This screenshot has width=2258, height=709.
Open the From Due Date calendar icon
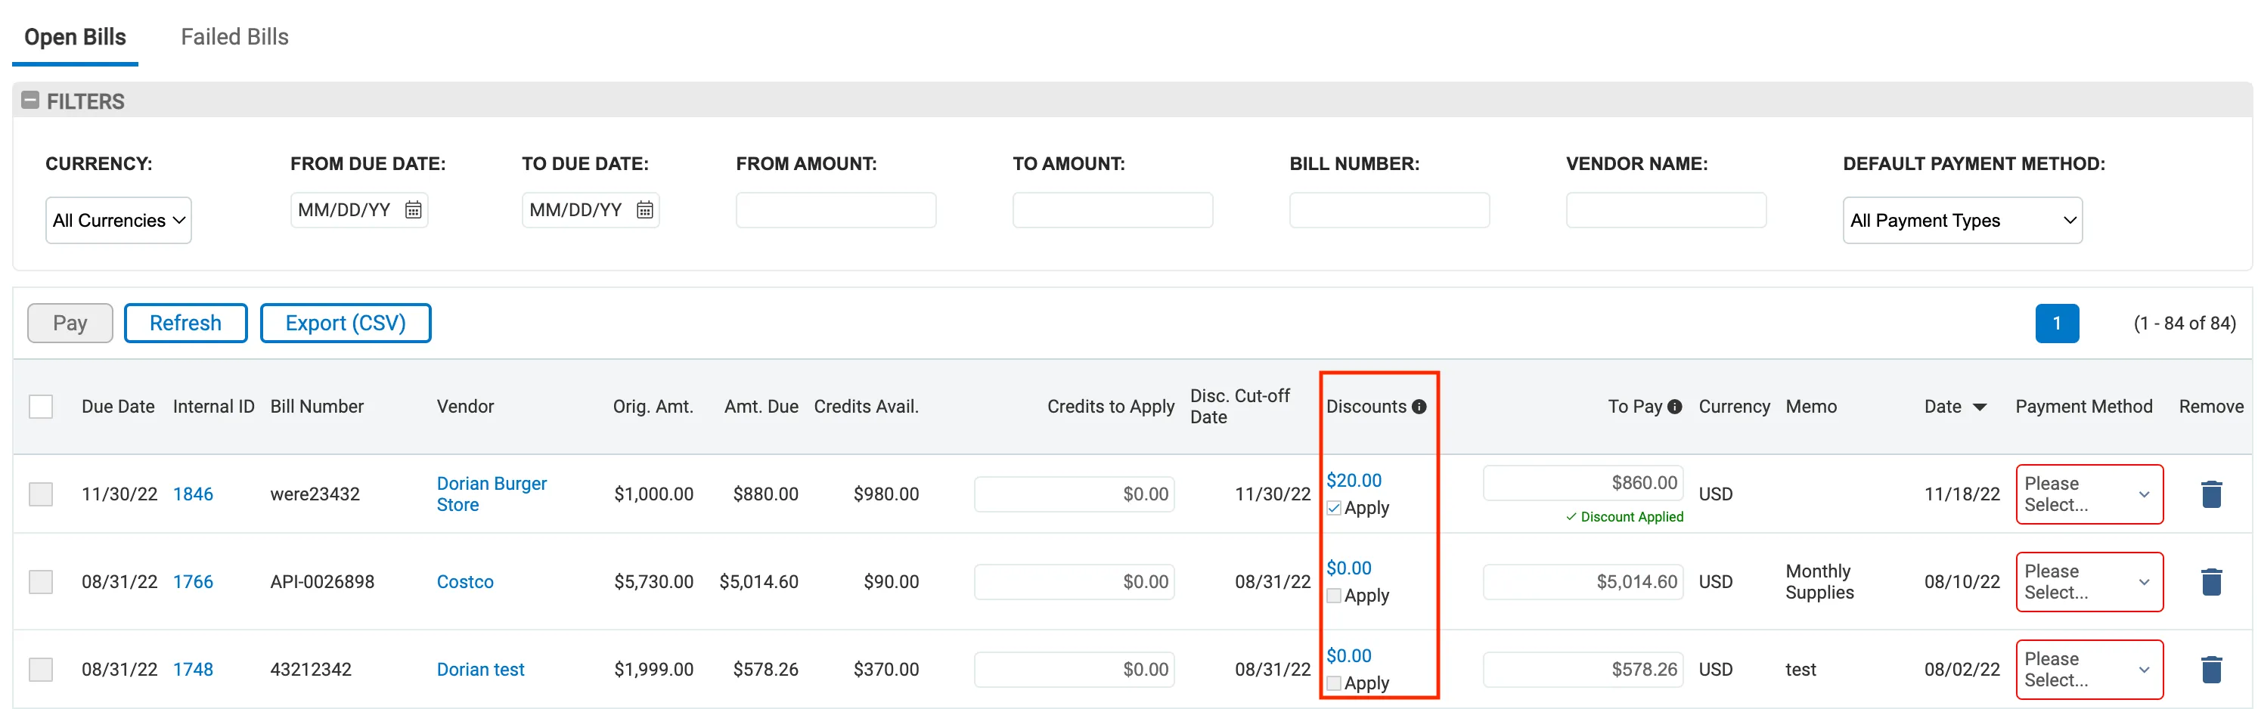[413, 210]
